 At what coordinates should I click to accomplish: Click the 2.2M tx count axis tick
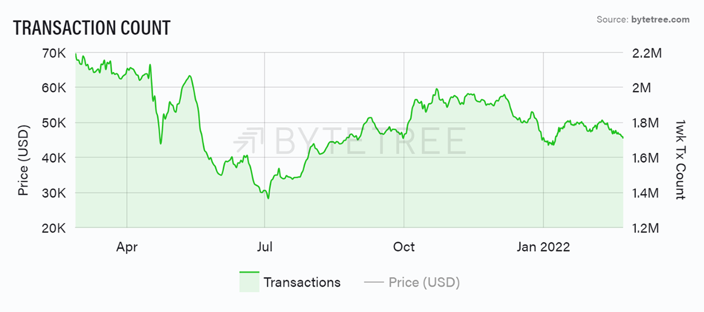[647, 53]
